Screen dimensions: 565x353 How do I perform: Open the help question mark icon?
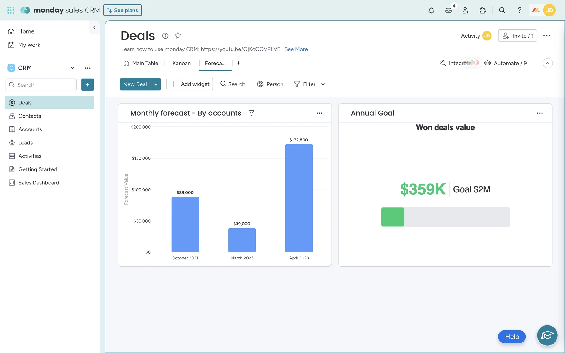[519, 10]
